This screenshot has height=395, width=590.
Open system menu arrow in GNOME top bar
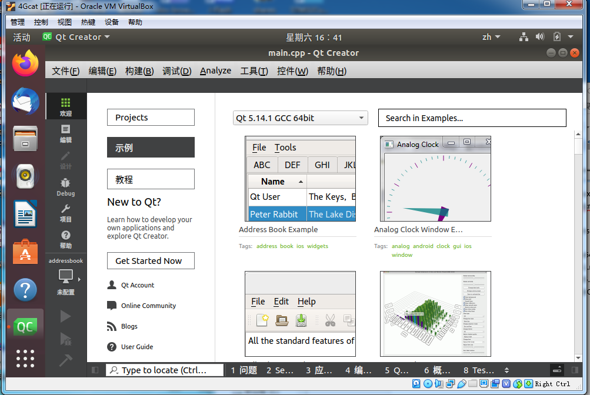pyautogui.click(x=571, y=37)
